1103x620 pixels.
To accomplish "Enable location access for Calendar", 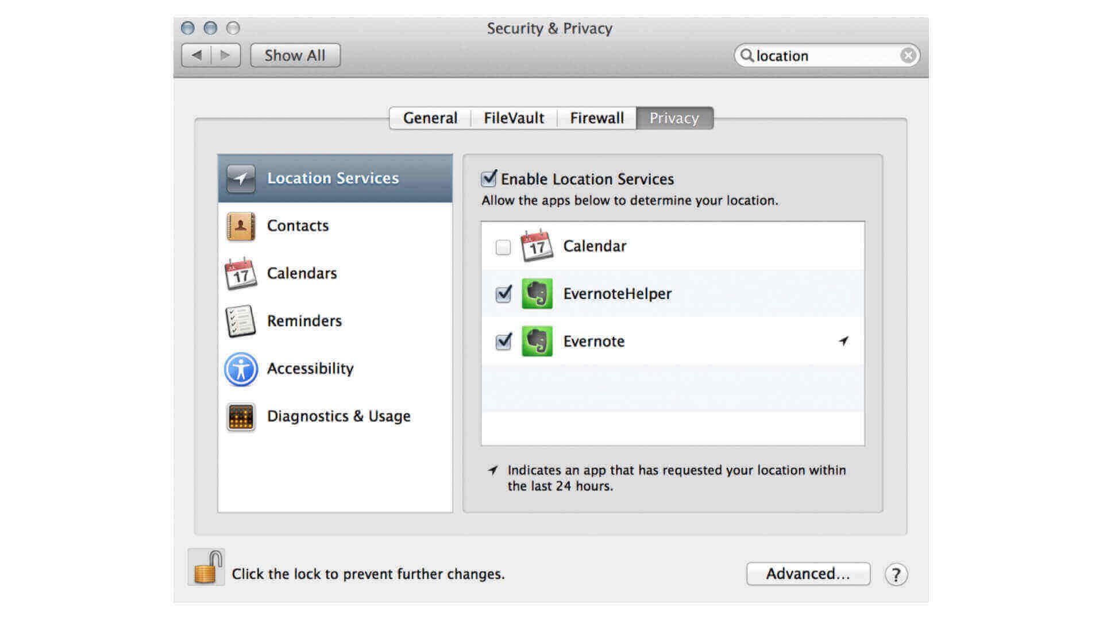I will click(x=503, y=247).
